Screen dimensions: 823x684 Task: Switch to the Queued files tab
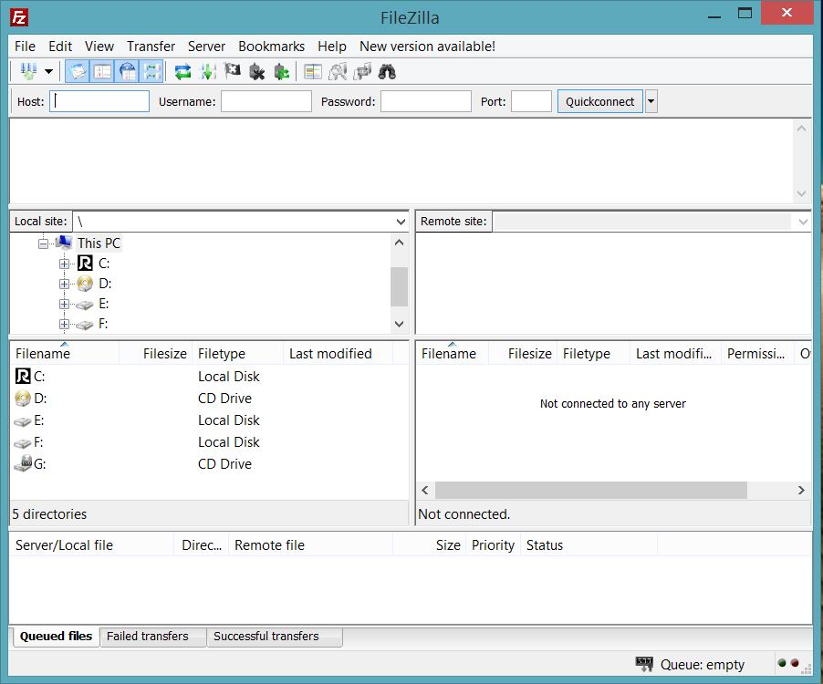point(57,637)
